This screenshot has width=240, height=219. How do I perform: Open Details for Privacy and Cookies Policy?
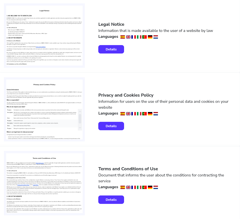point(111,126)
